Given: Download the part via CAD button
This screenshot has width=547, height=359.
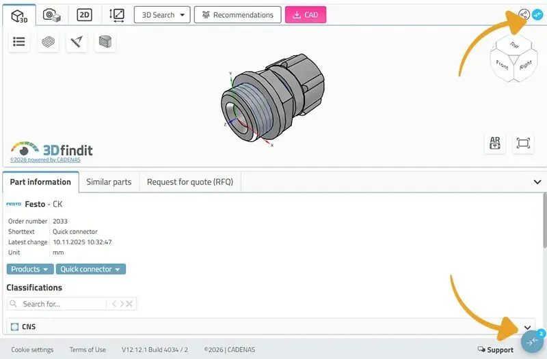Looking at the screenshot, I should point(306,15).
